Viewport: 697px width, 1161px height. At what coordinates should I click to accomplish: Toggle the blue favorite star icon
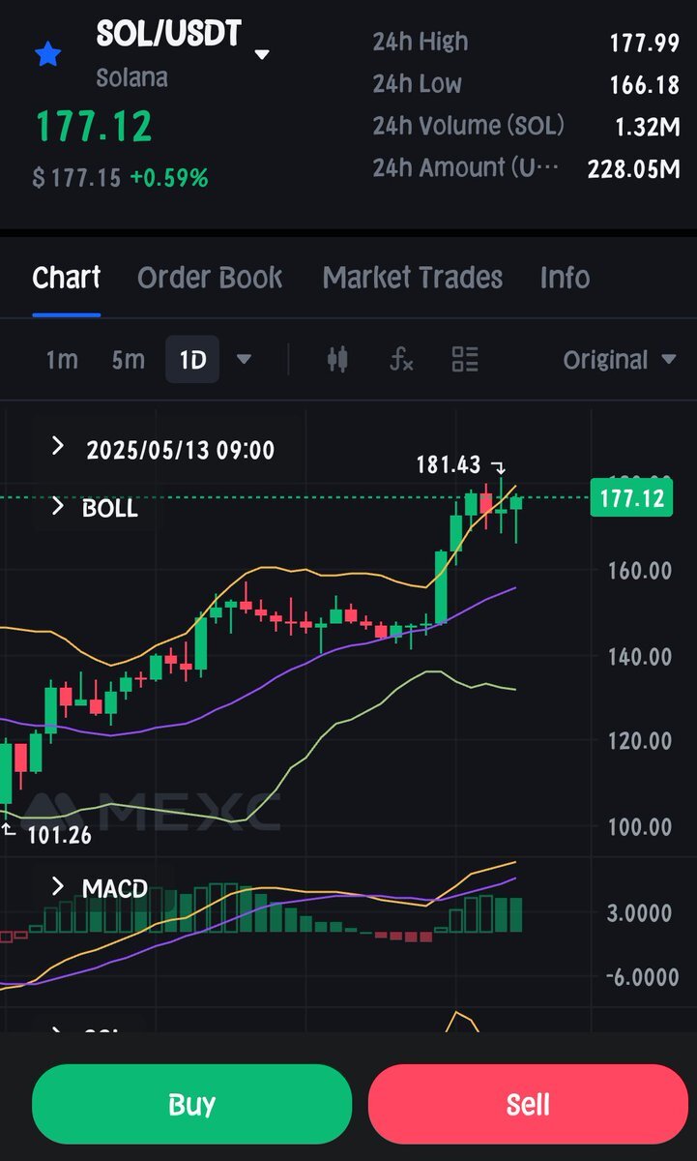(x=47, y=54)
